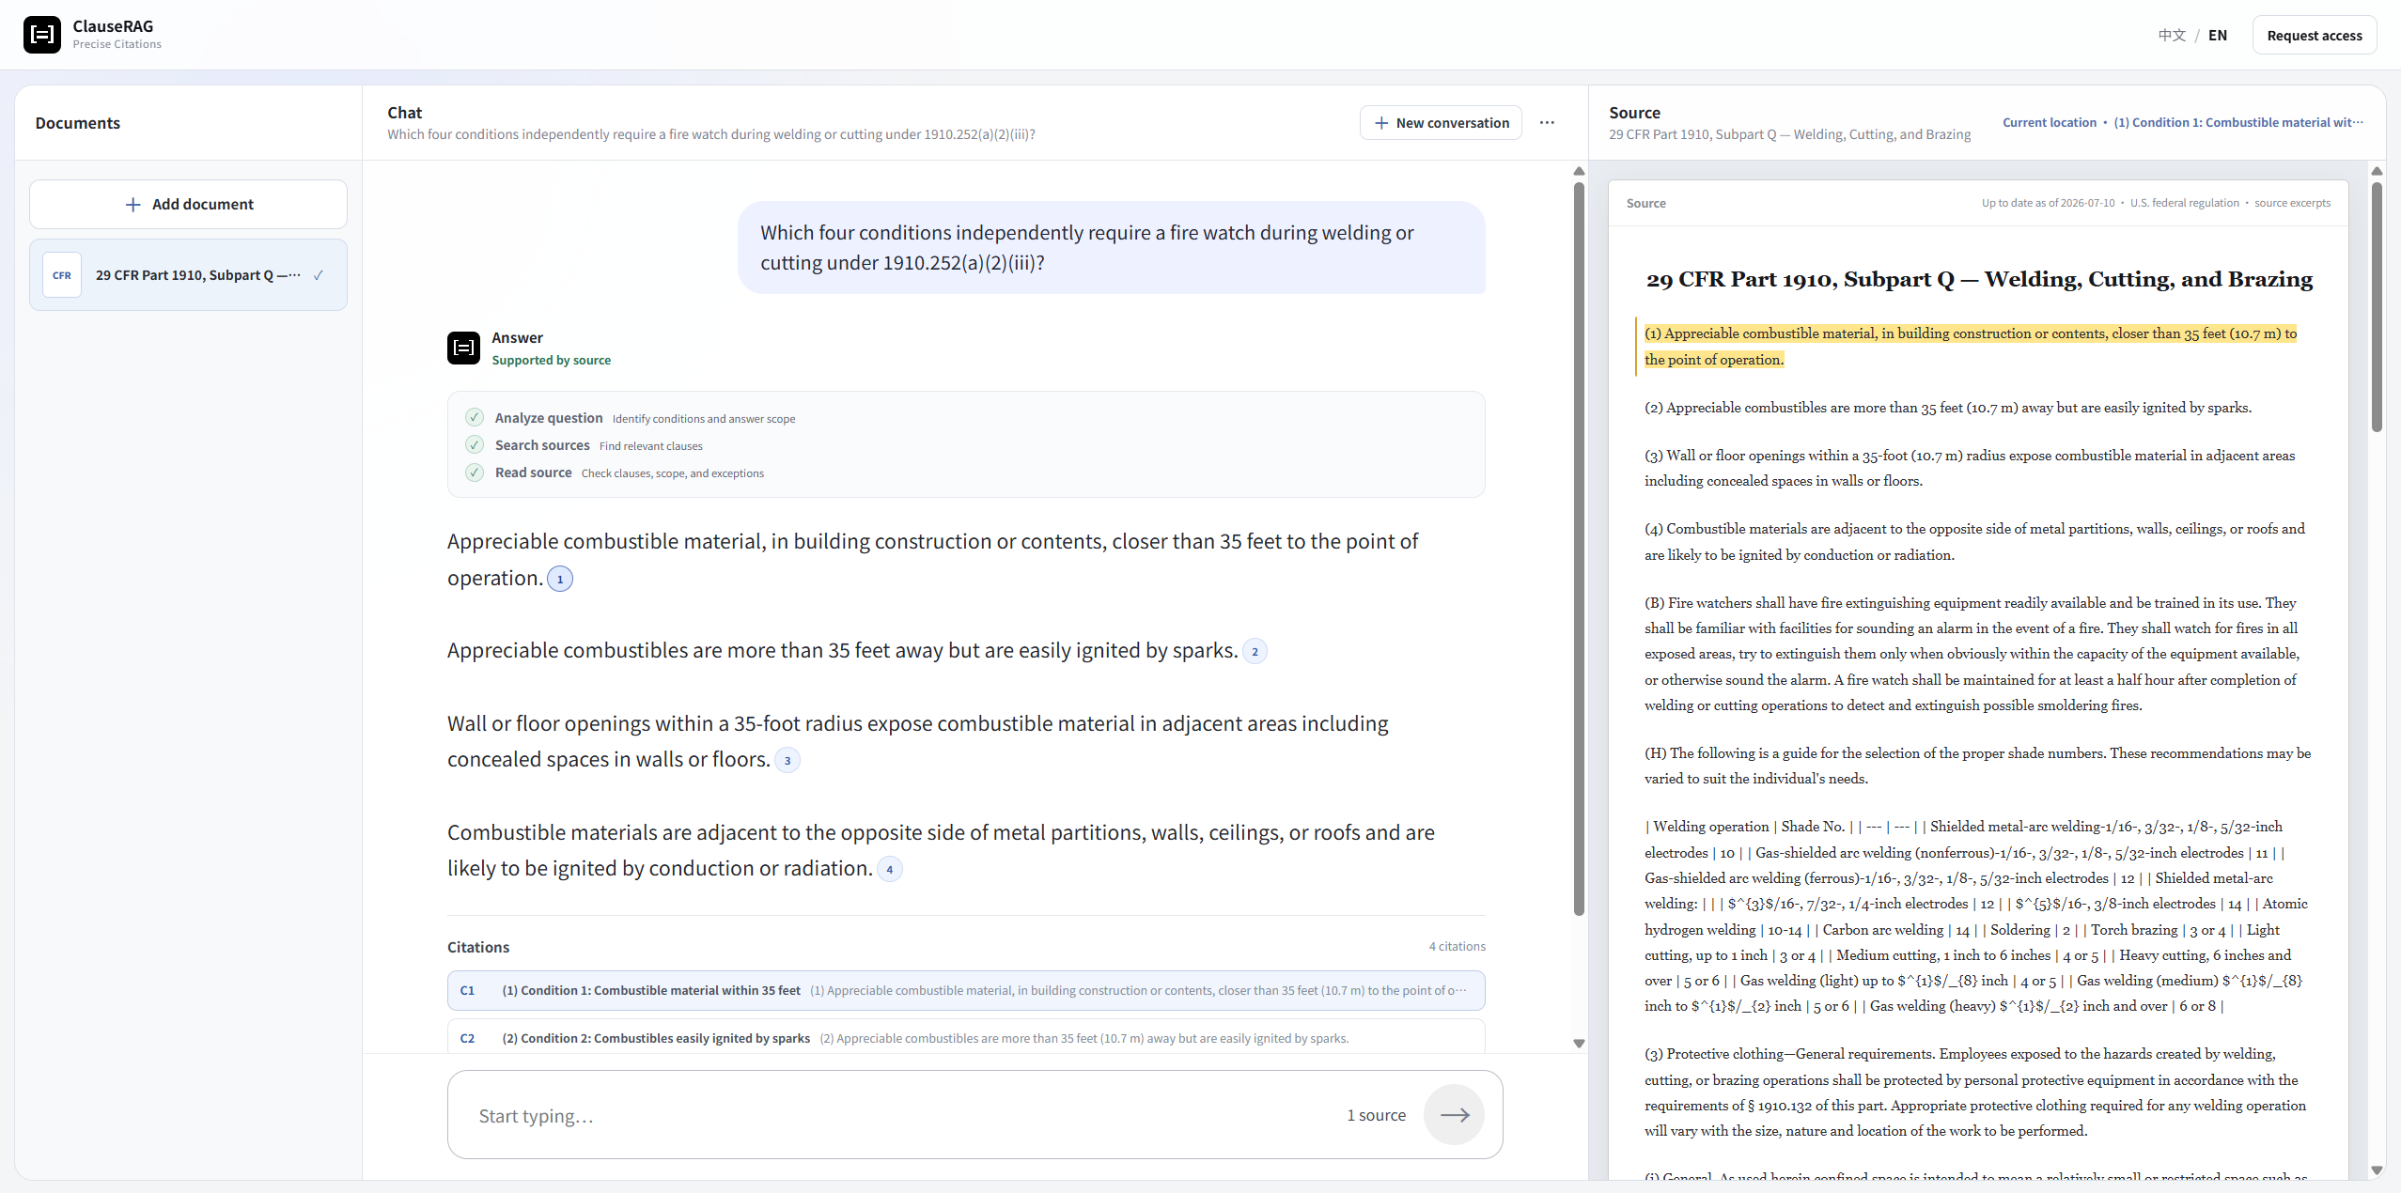Image resolution: width=2401 pixels, height=1193 pixels.
Task: Click clause (3) Wall or floor openings in source
Action: tap(1969, 468)
